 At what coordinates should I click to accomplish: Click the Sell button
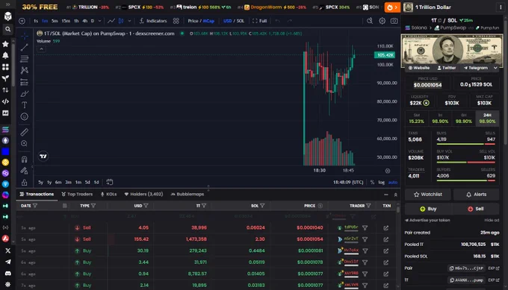coord(476,209)
